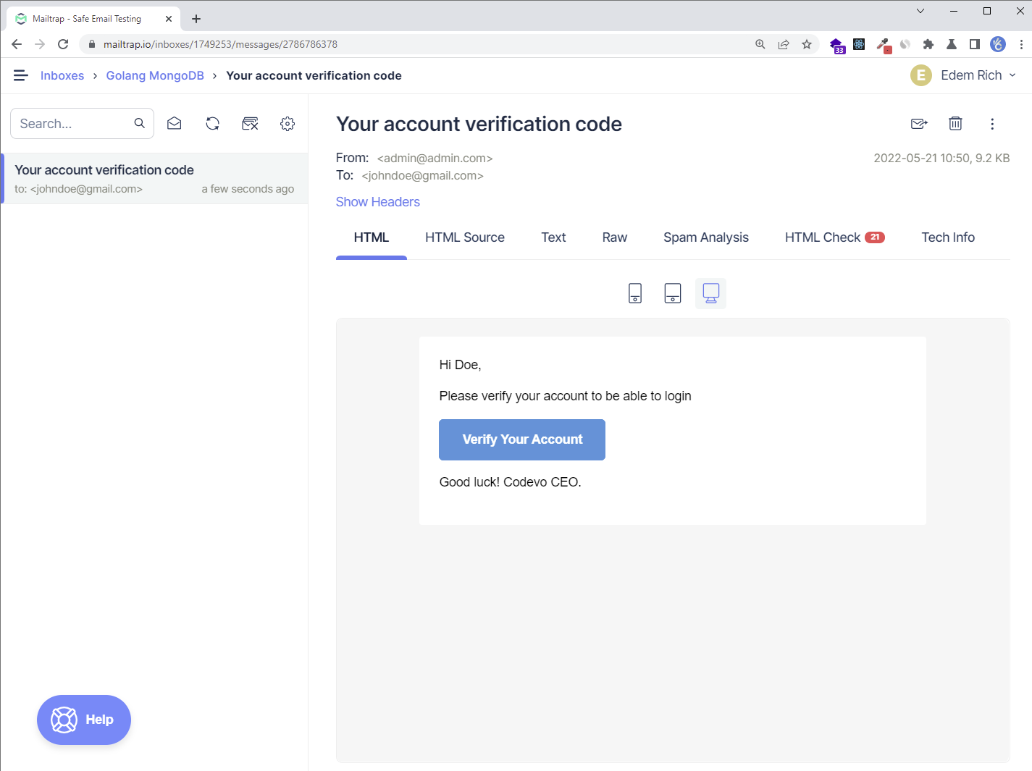Switch preview to desktop view

tap(710, 293)
